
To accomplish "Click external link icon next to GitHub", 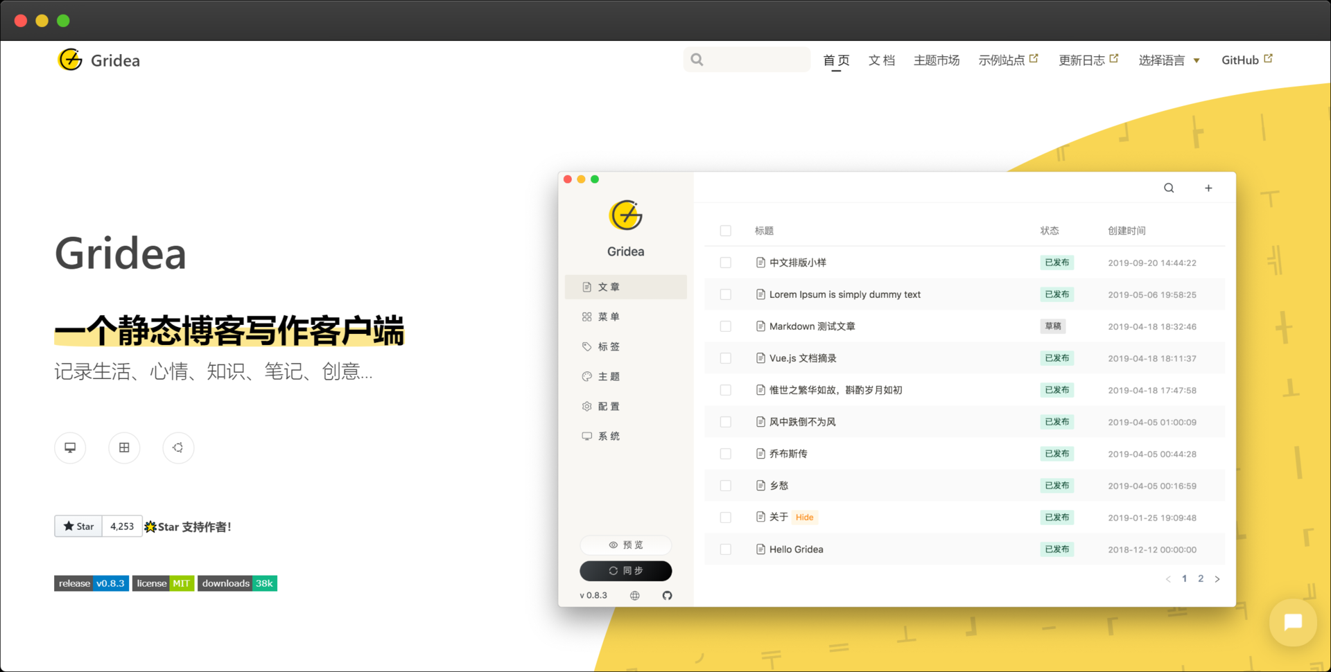I will pyautogui.click(x=1268, y=59).
